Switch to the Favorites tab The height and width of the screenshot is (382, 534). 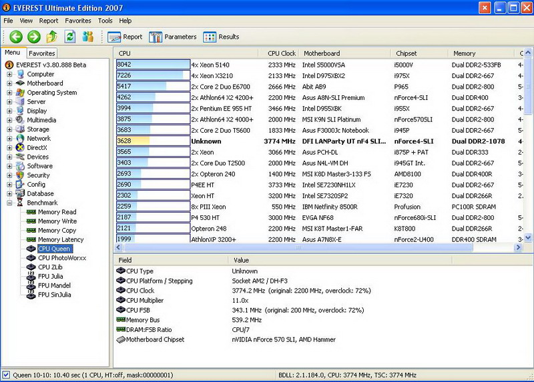(x=41, y=53)
